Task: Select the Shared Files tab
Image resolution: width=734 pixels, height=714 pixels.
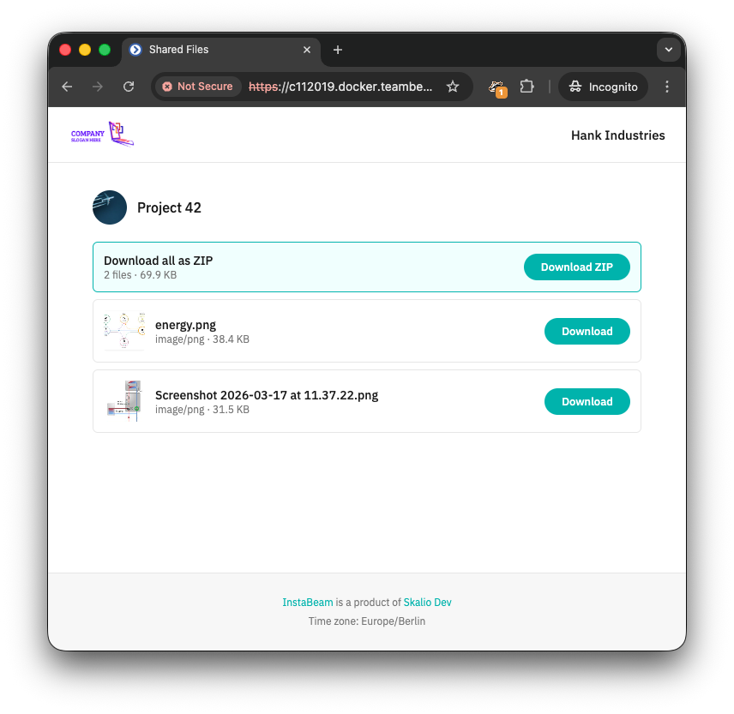Action: [214, 50]
